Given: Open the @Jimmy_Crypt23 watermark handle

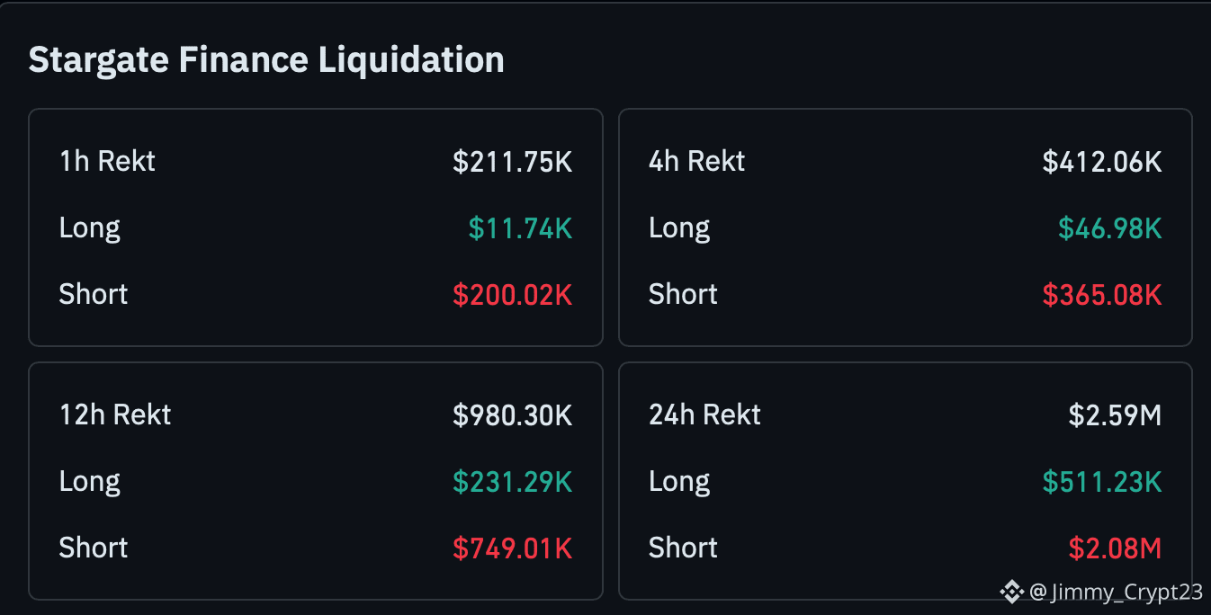Looking at the screenshot, I should click(x=1116, y=592).
